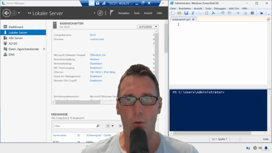Viewport: 272px width, 153px height.
Task: Go back in Server Manager
Action: click(7, 13)
